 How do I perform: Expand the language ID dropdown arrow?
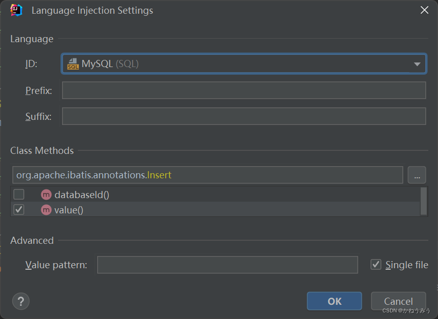417,64
